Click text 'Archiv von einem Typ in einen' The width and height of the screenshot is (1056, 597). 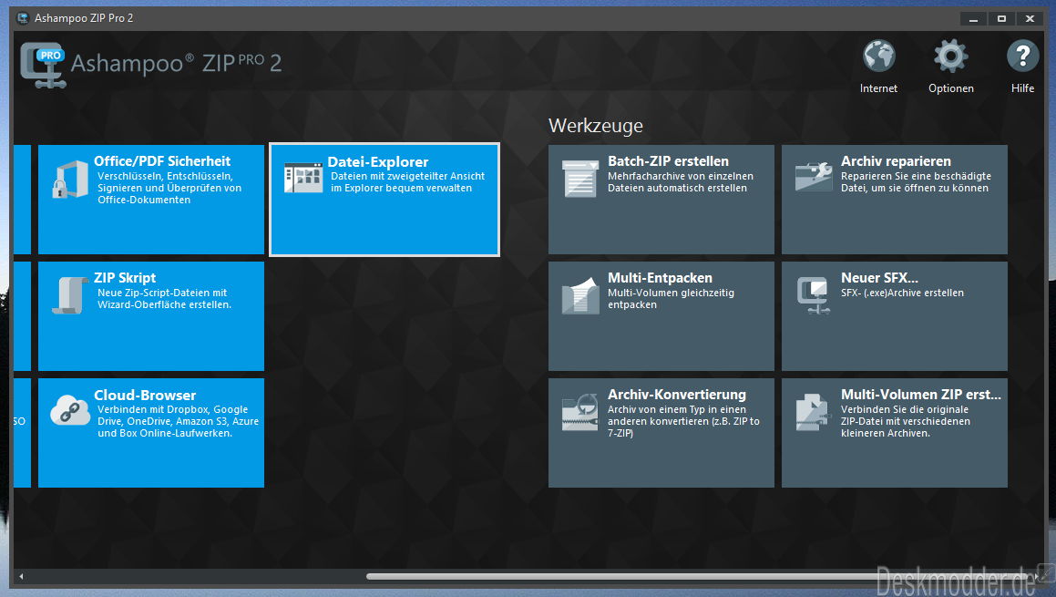pyautogui.click(x=677, y=409)
